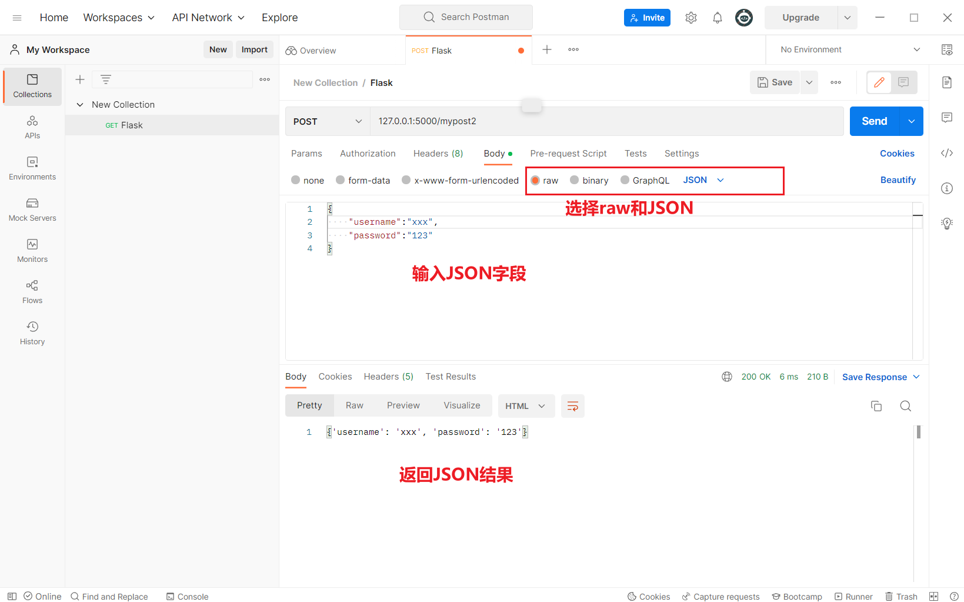Image resolution: width=964 pixels, height=602 pixels.
Task: Switch to the Pre-request Script tab
Action: click(568, 154)
